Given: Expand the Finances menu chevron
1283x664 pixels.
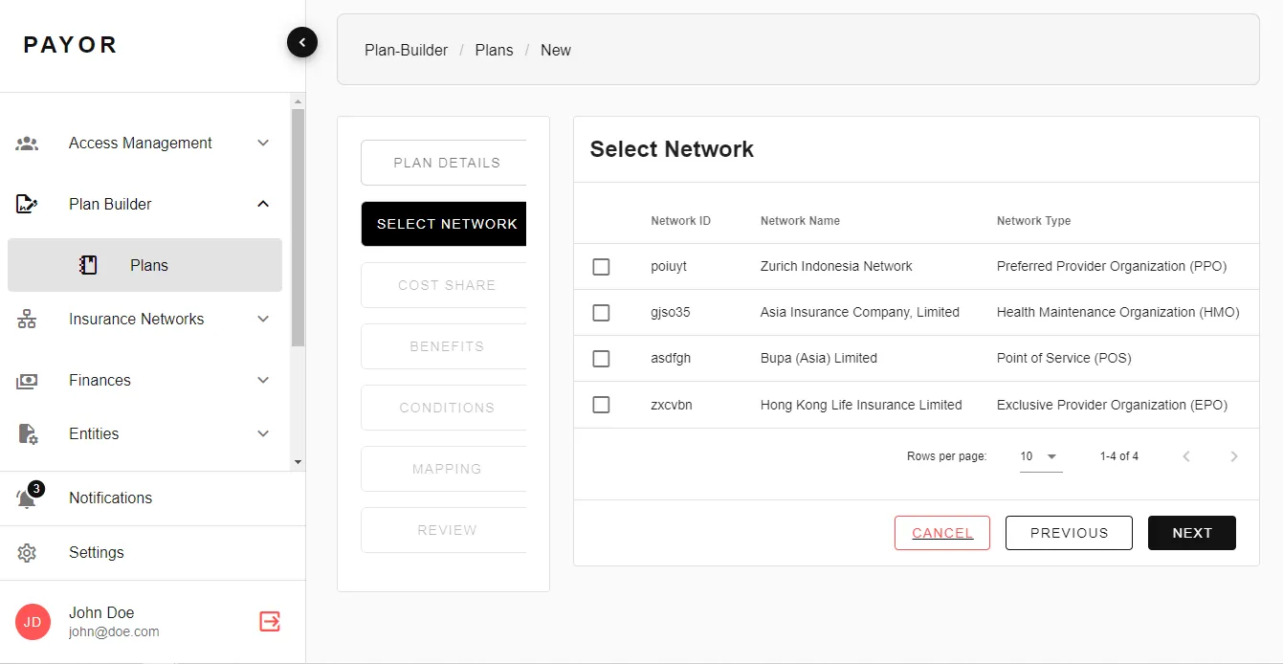Looking at the screenshot, I should (x=263, y=381).
